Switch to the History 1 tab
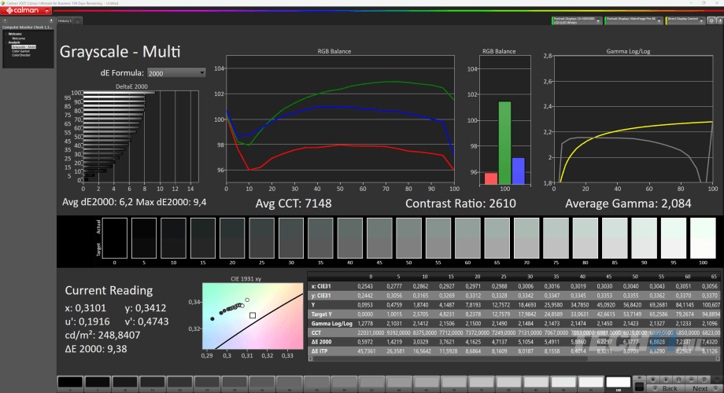The height and width of the screenshot is (393, 724). coord(65,20)
